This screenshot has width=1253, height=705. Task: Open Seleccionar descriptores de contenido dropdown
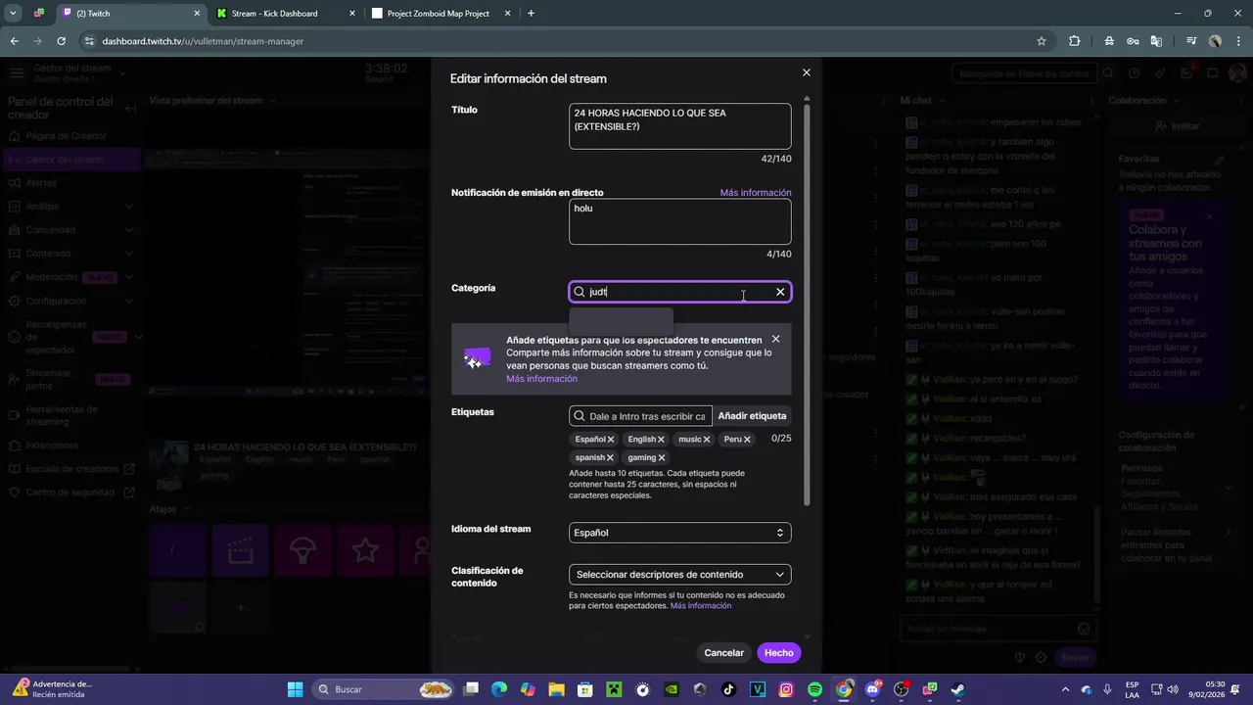tap(680, 575)
